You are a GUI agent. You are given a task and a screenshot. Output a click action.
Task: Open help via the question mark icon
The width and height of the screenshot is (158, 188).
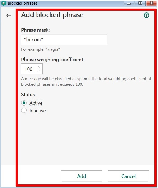coord(146,15)
